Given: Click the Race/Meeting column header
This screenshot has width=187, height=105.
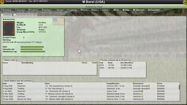Looking at the screenshot, I should pos(27,63).
